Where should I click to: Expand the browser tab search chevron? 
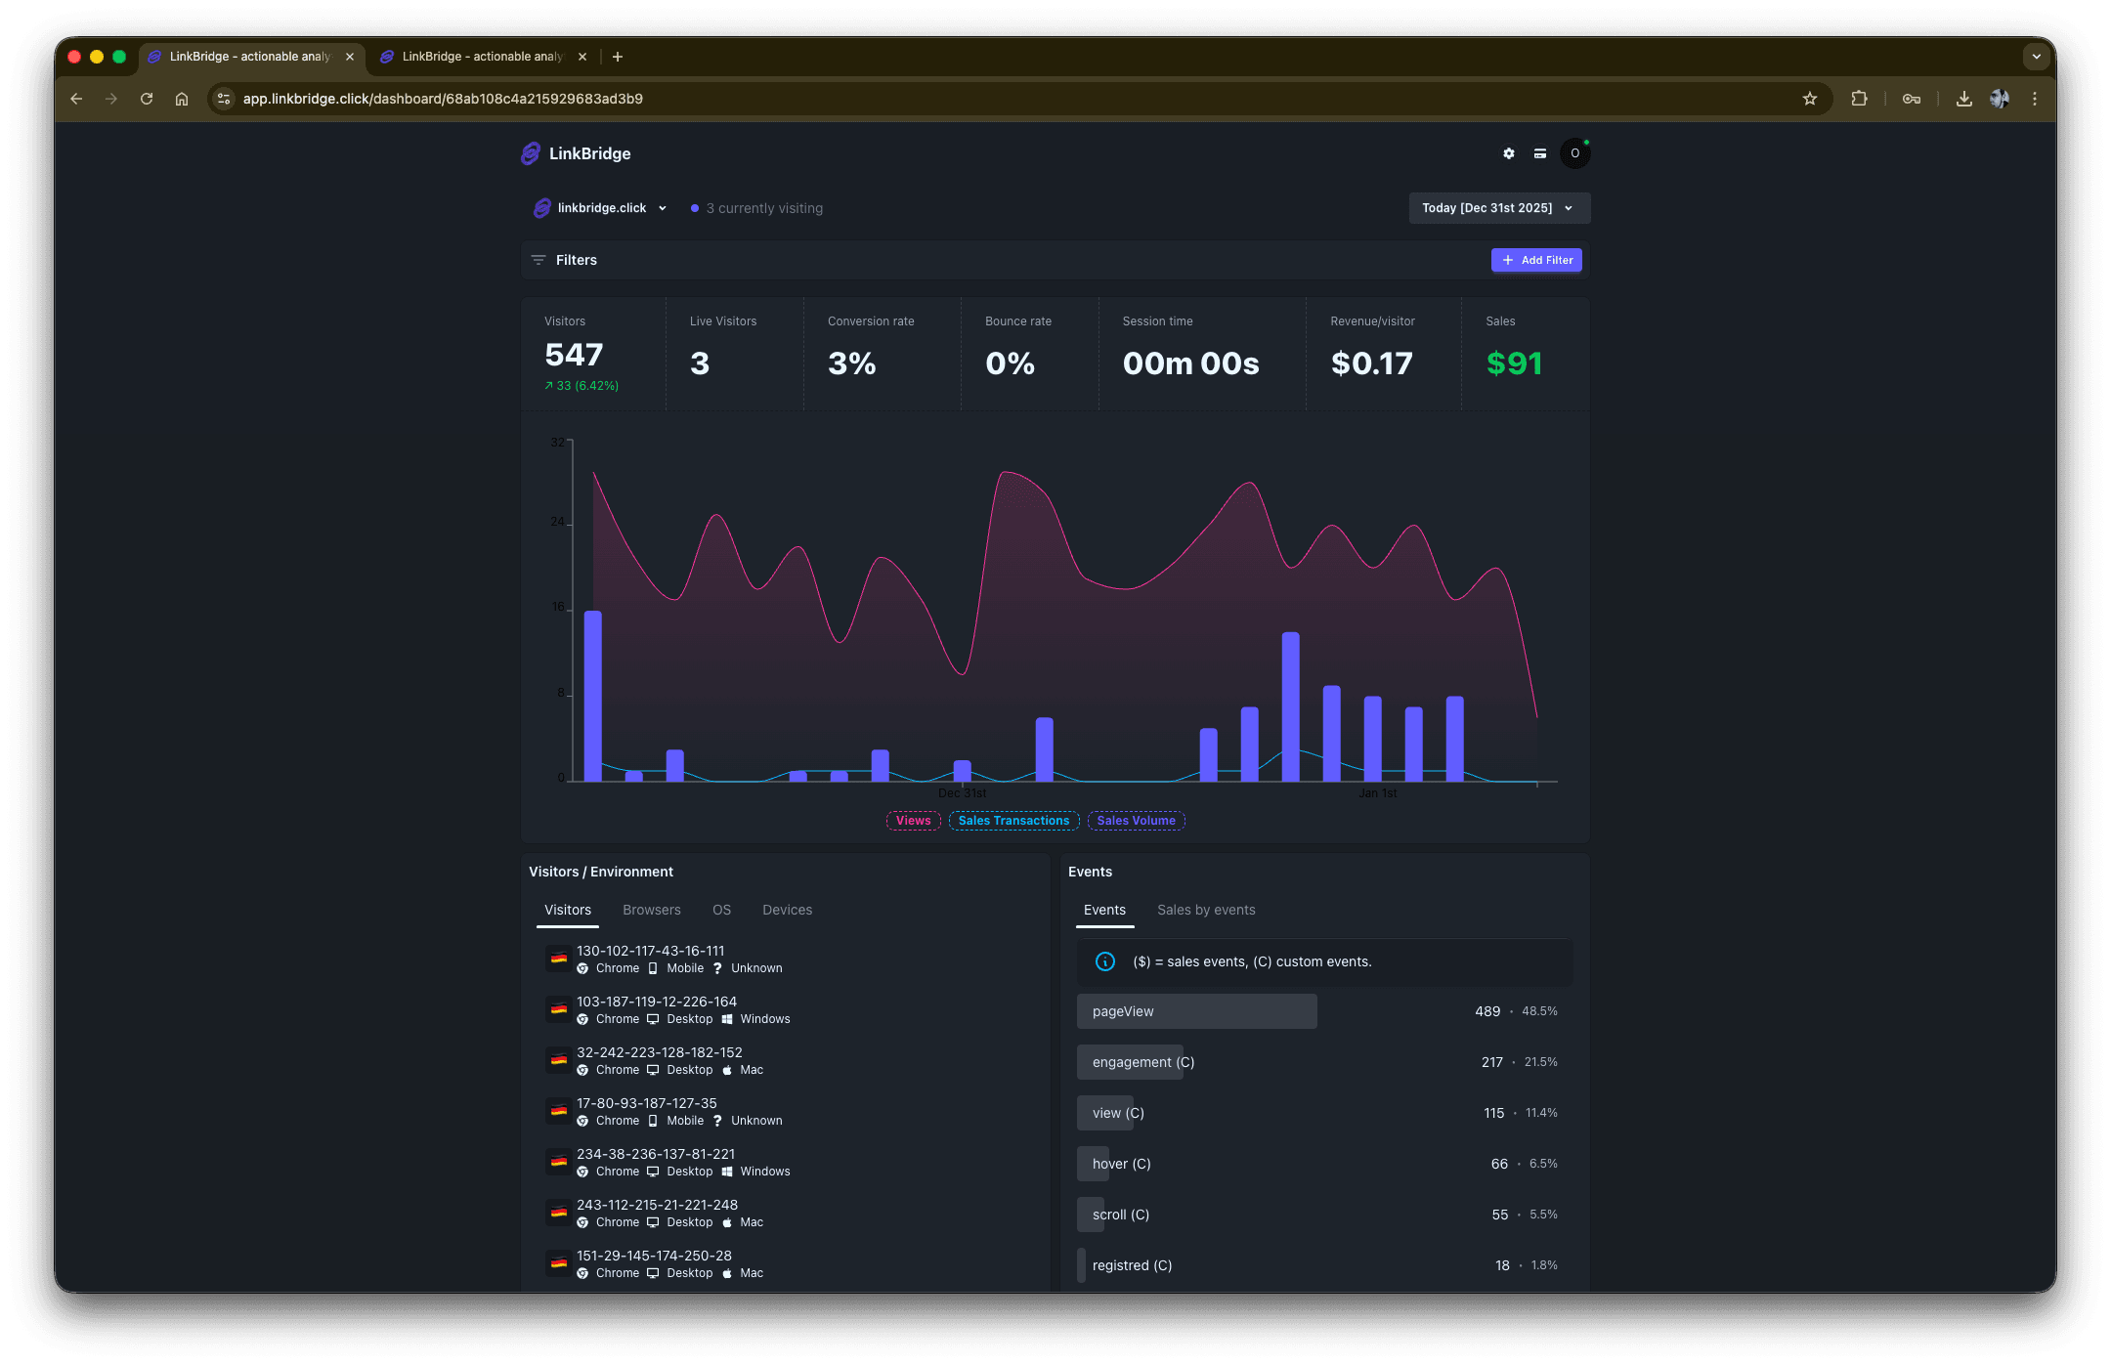2037,57
